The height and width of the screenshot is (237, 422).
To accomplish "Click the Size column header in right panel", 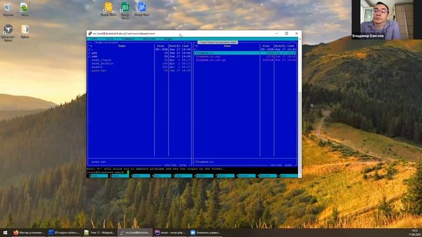I will pyautogui.click(x=266, y=46).
